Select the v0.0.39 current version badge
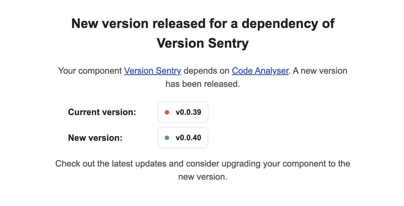Viewport: 404px width, 206px height. coord(183,112)
